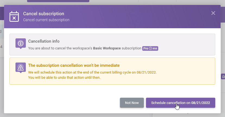This screenshot has width=225, height=117.
Task: Close the Cancel subscription dialog with X
Action: pos(213,13)
